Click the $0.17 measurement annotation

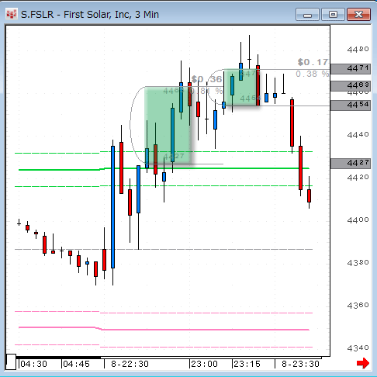pos(313,62)
